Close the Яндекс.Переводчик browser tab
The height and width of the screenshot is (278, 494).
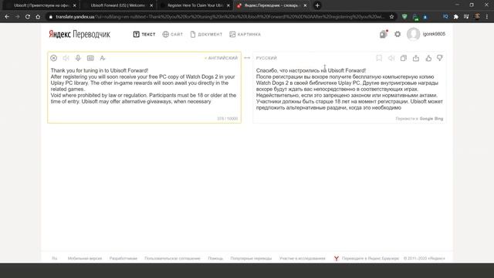[305, 5]
